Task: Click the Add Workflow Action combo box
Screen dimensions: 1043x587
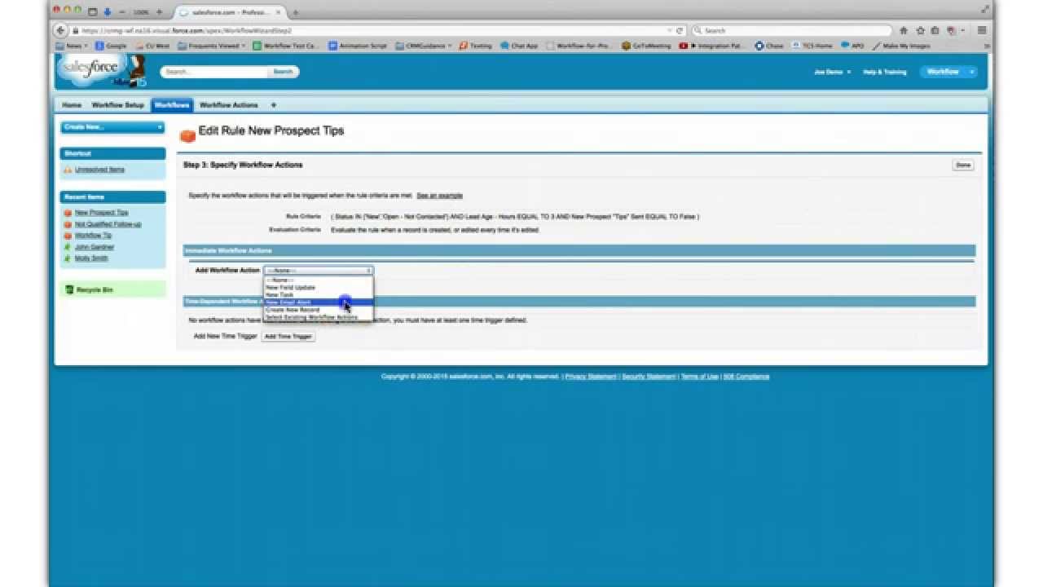Action: (319, 270)
